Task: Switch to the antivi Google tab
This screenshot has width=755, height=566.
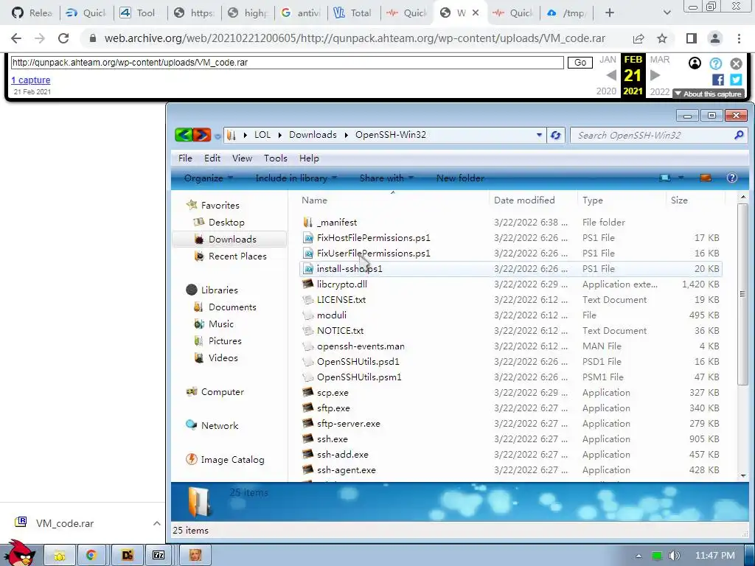Action: (x=300, y=13)
